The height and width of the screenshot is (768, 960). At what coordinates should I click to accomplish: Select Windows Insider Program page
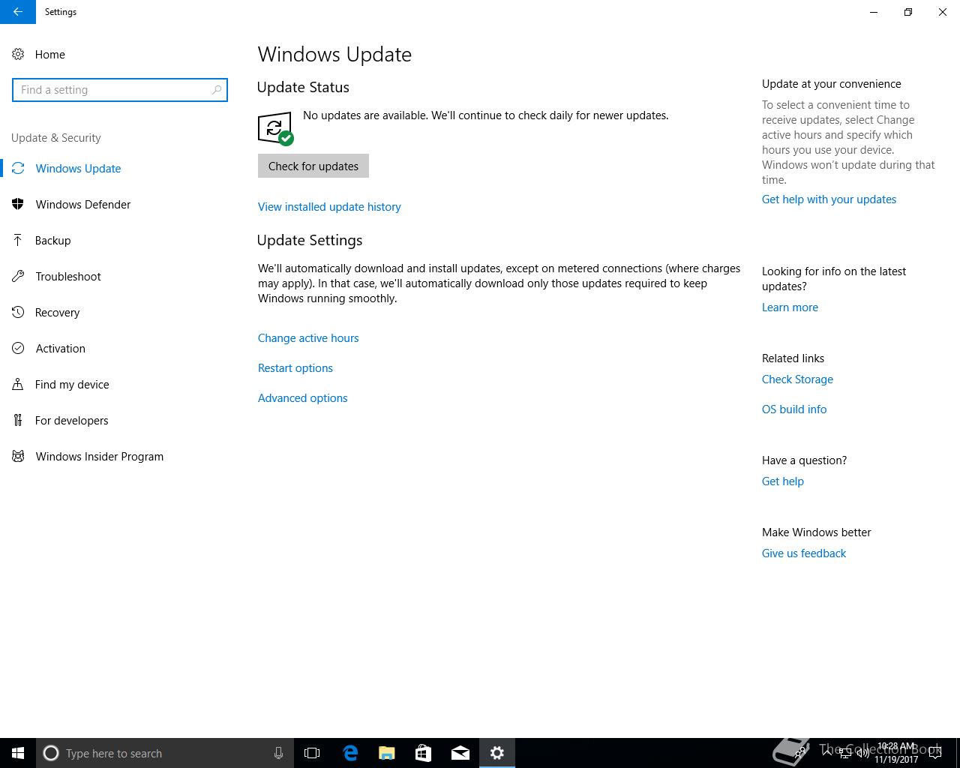point(99,456)
